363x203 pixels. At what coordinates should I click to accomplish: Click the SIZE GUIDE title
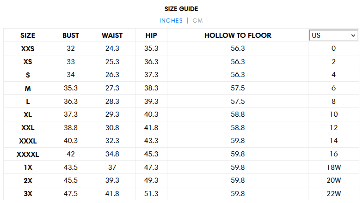(181, 9)
